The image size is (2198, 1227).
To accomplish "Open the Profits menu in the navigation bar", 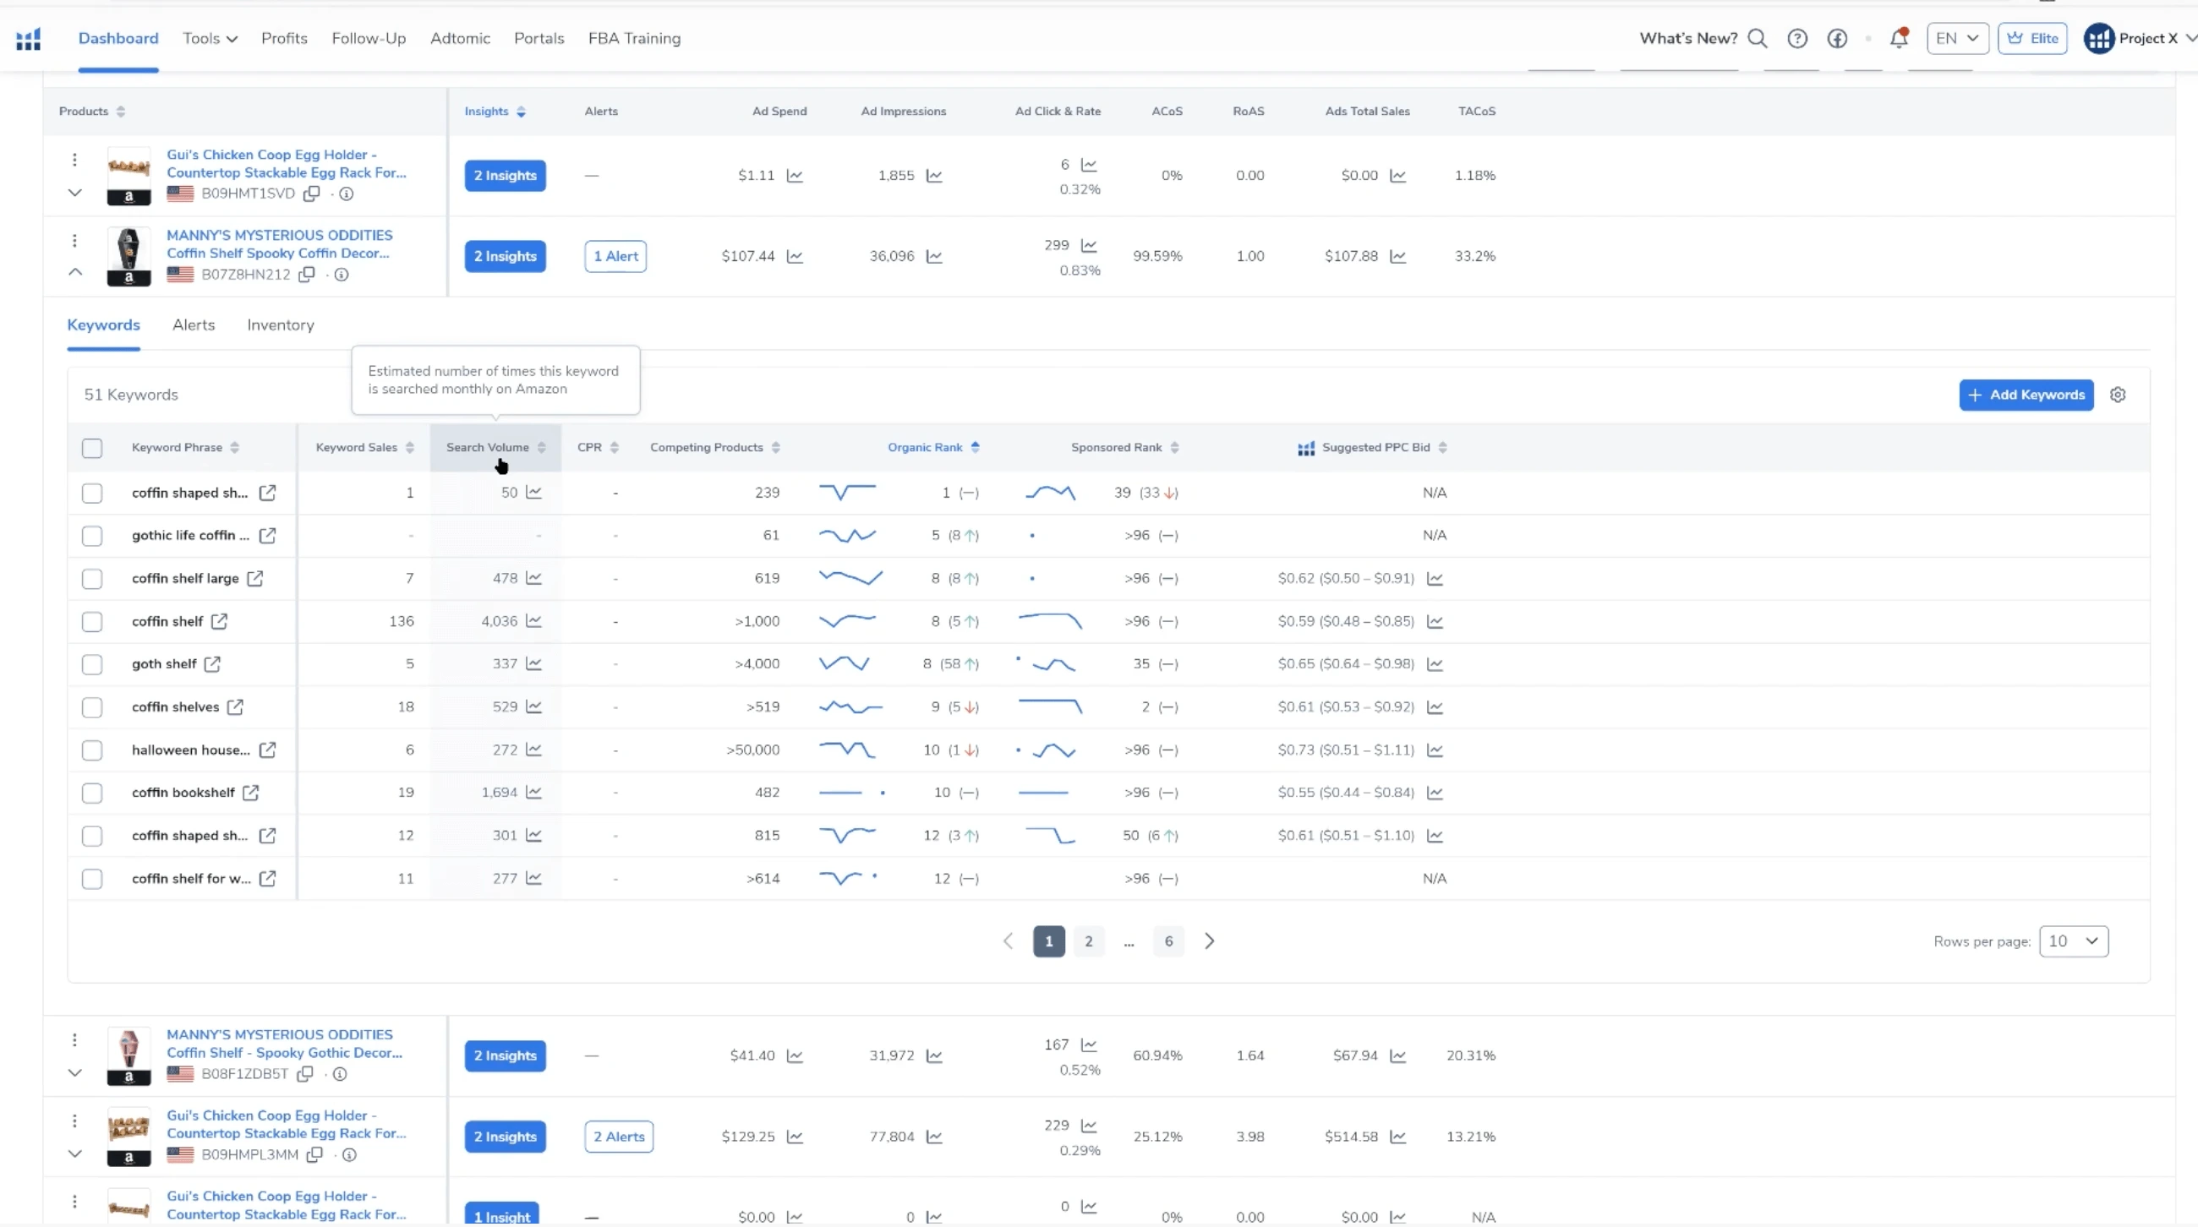I will point(284,38).
